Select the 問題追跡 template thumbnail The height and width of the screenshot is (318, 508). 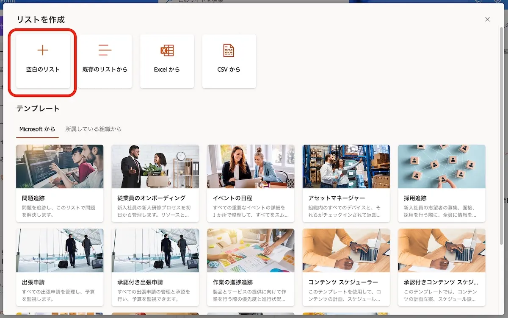click(60, 167)
